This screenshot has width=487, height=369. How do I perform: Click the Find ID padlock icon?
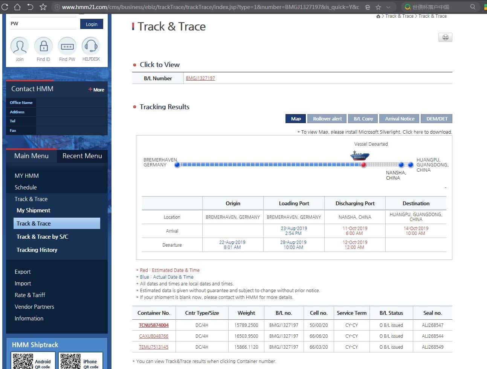pyautogui.click(x=43, y=46)
